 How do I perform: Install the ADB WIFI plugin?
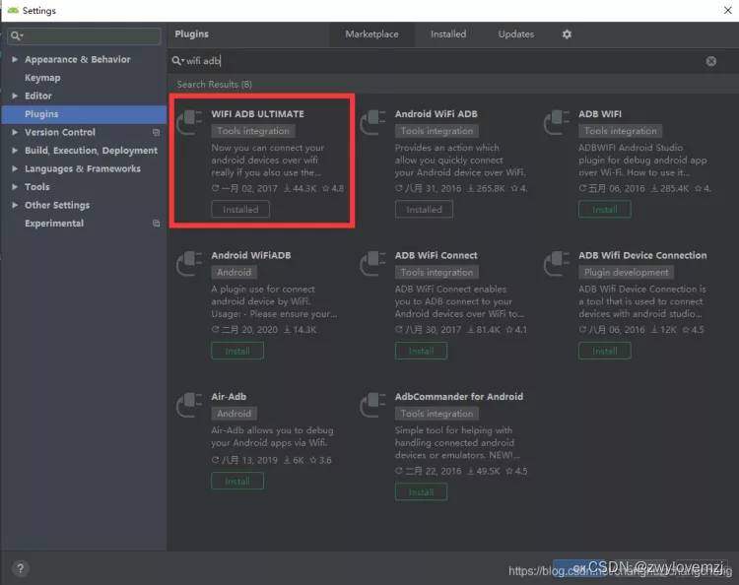[605, 209]
